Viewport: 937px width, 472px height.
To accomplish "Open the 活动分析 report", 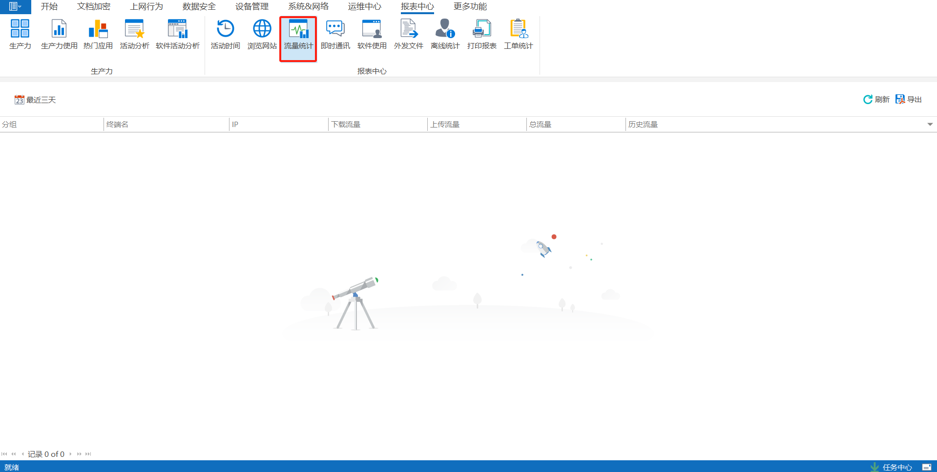I will (134, 34).
